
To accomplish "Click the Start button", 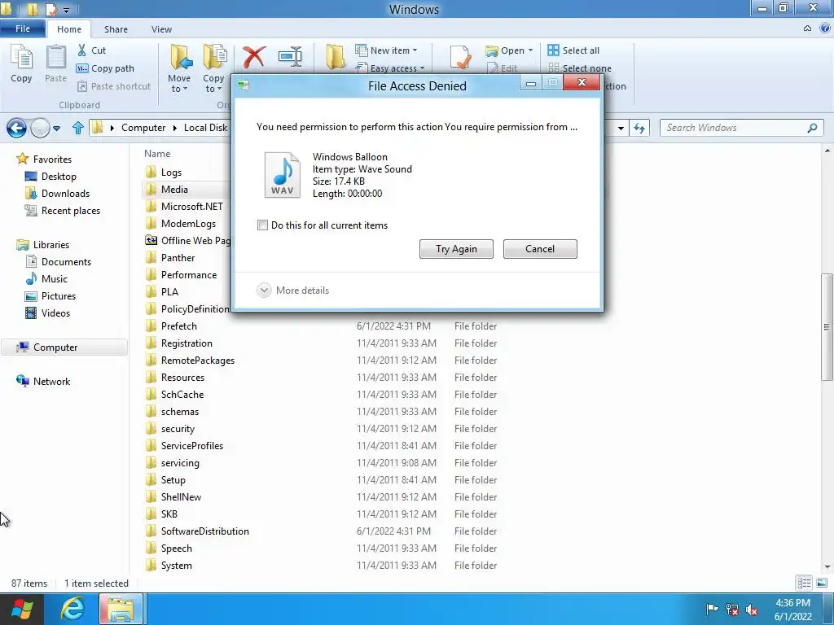I will pyautogui.click(x=22, y=609).
